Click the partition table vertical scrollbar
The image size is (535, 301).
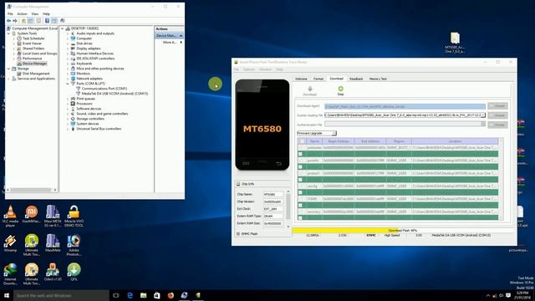[501, 179]
